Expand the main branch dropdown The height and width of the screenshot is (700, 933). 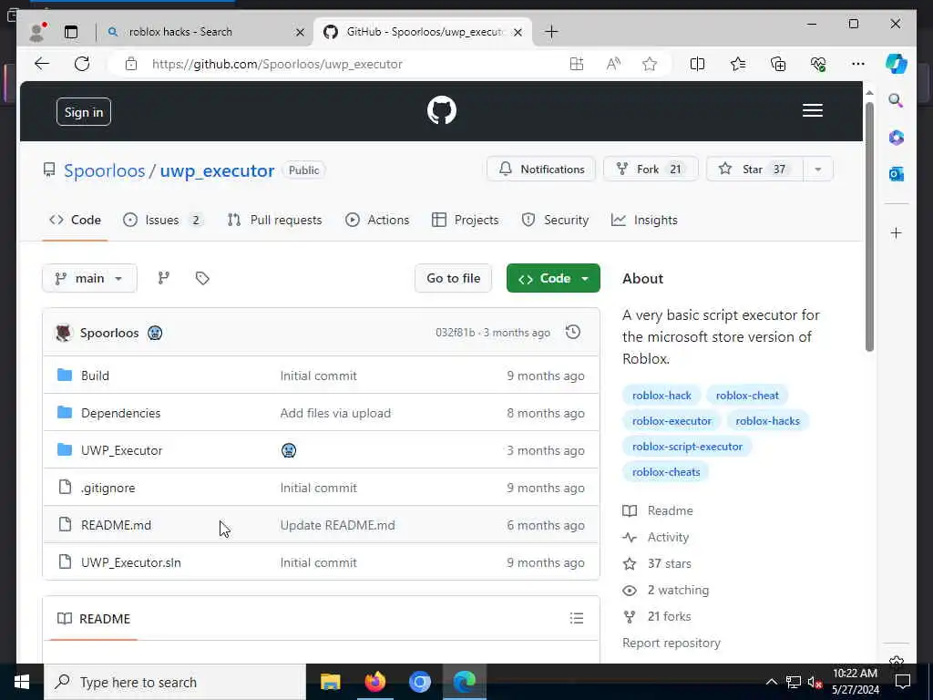[89, 278]
